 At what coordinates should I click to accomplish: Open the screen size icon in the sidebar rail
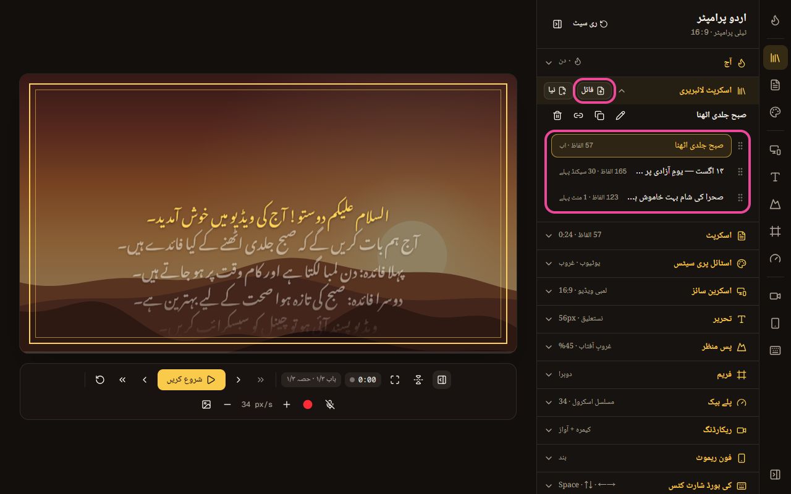[775, 150]
